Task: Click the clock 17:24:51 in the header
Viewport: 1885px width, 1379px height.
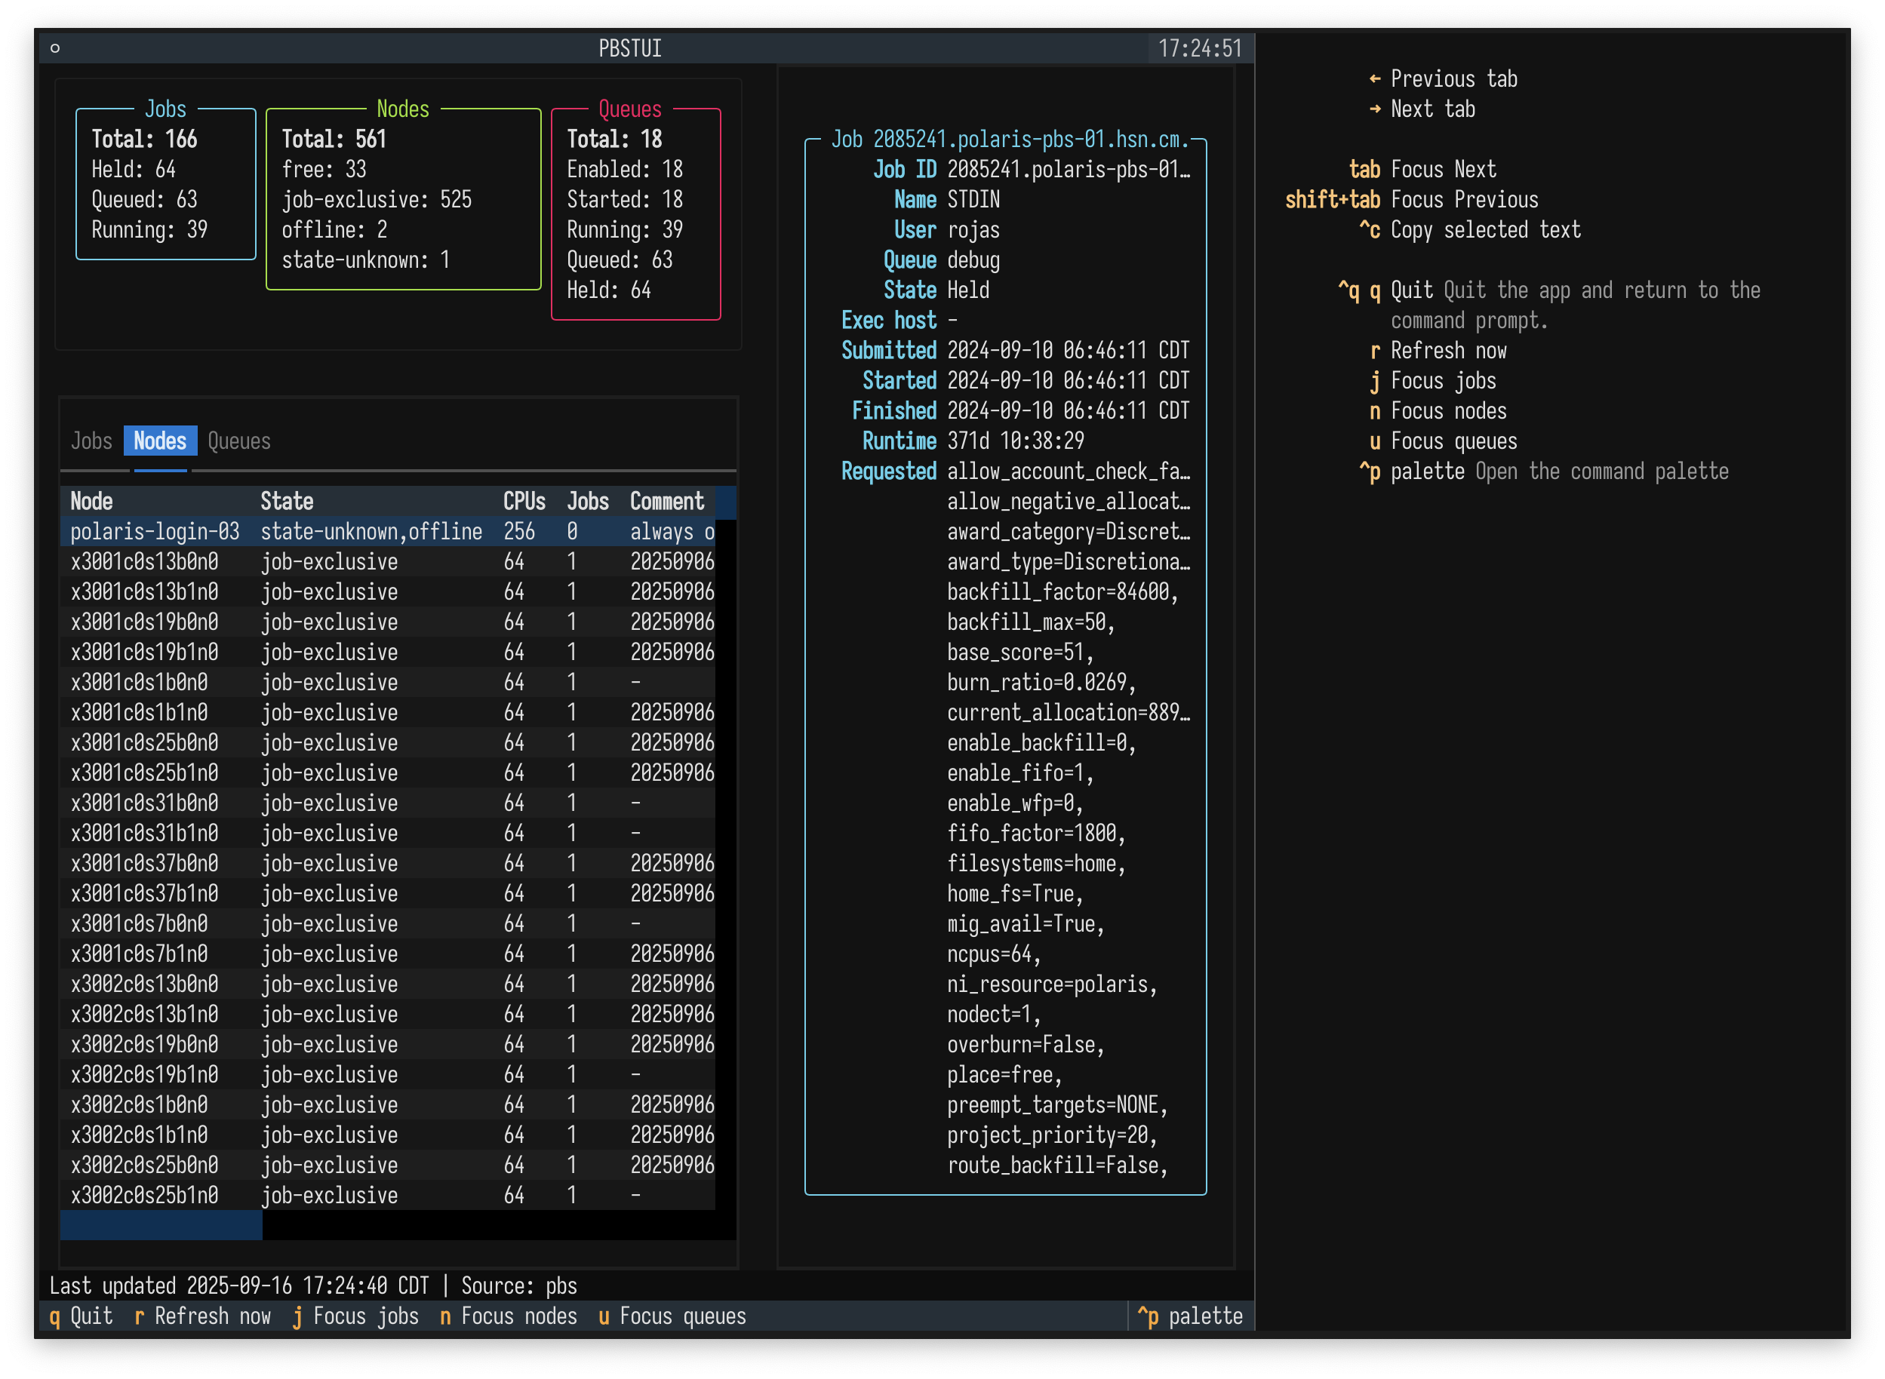Action: [x=1201, y=48]
